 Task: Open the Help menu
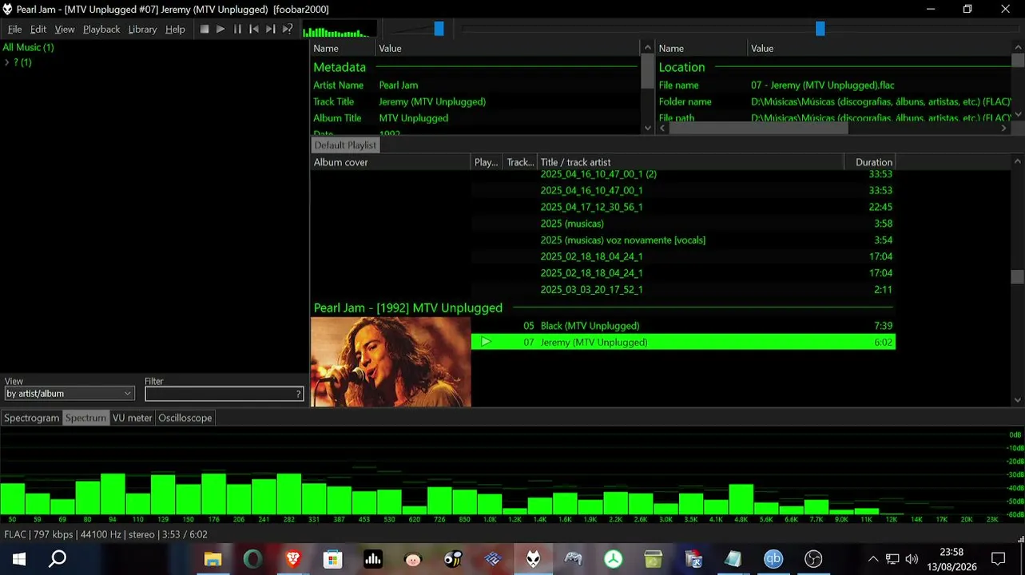pos(175,30)
